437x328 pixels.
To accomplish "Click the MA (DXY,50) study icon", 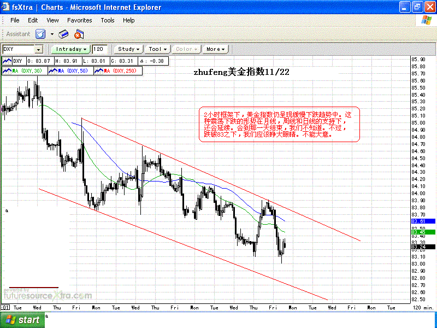I will click(53, 71).
